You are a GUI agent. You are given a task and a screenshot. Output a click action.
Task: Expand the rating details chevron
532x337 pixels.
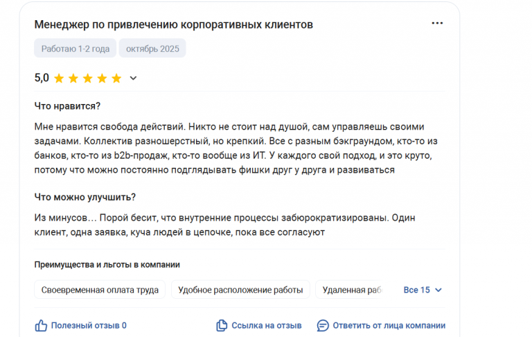tap(134, 78)
